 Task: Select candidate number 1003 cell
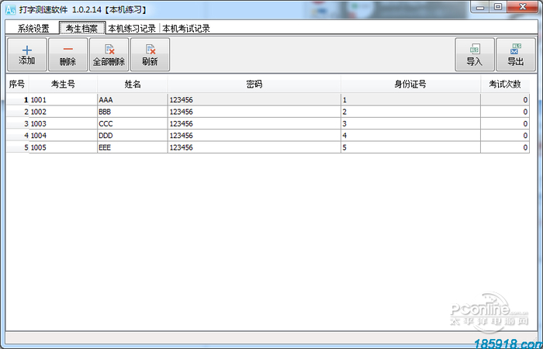[x=63, y=123]
